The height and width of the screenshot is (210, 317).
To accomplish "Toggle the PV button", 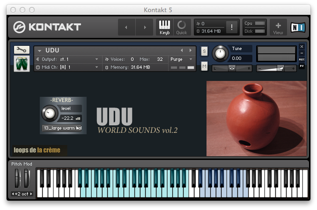I will [302, 66].
